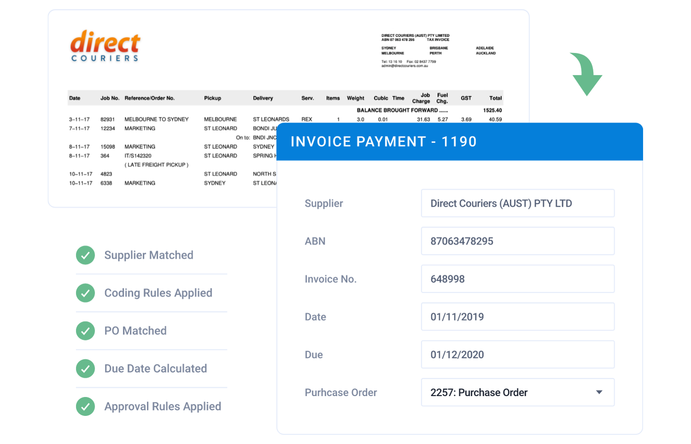Image resolution: width=691 pixels, height=444 pixels.
Task: Click the Pickup column header
Action: click(213, 98)
